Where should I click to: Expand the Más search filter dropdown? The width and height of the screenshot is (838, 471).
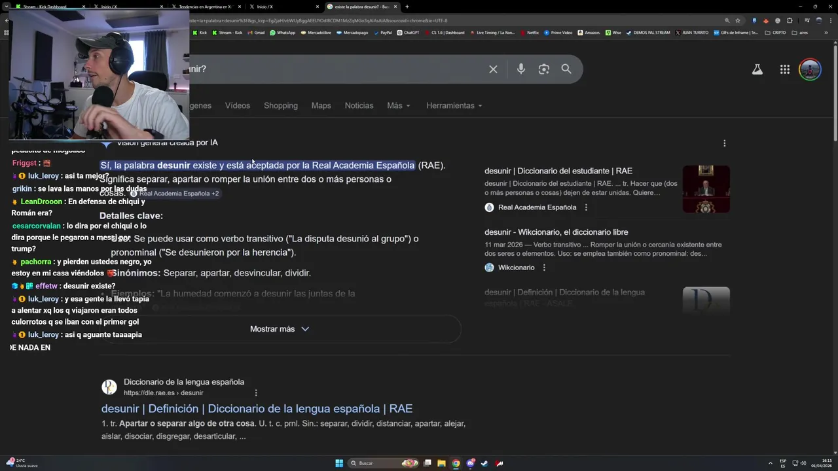point(399,105)
